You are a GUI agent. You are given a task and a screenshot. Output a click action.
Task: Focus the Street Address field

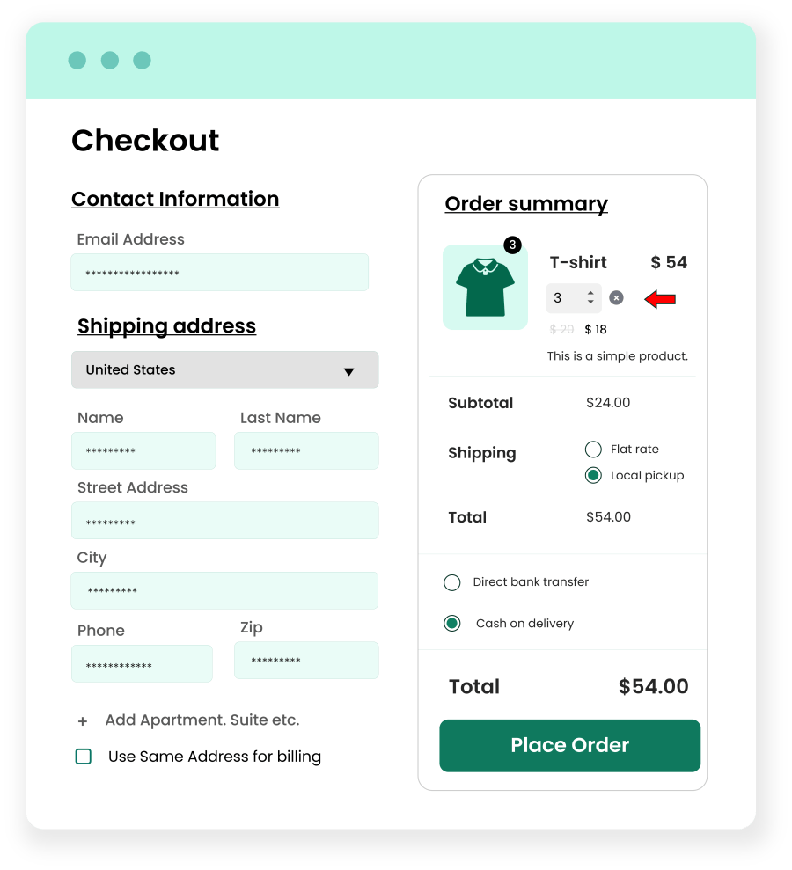224,521
